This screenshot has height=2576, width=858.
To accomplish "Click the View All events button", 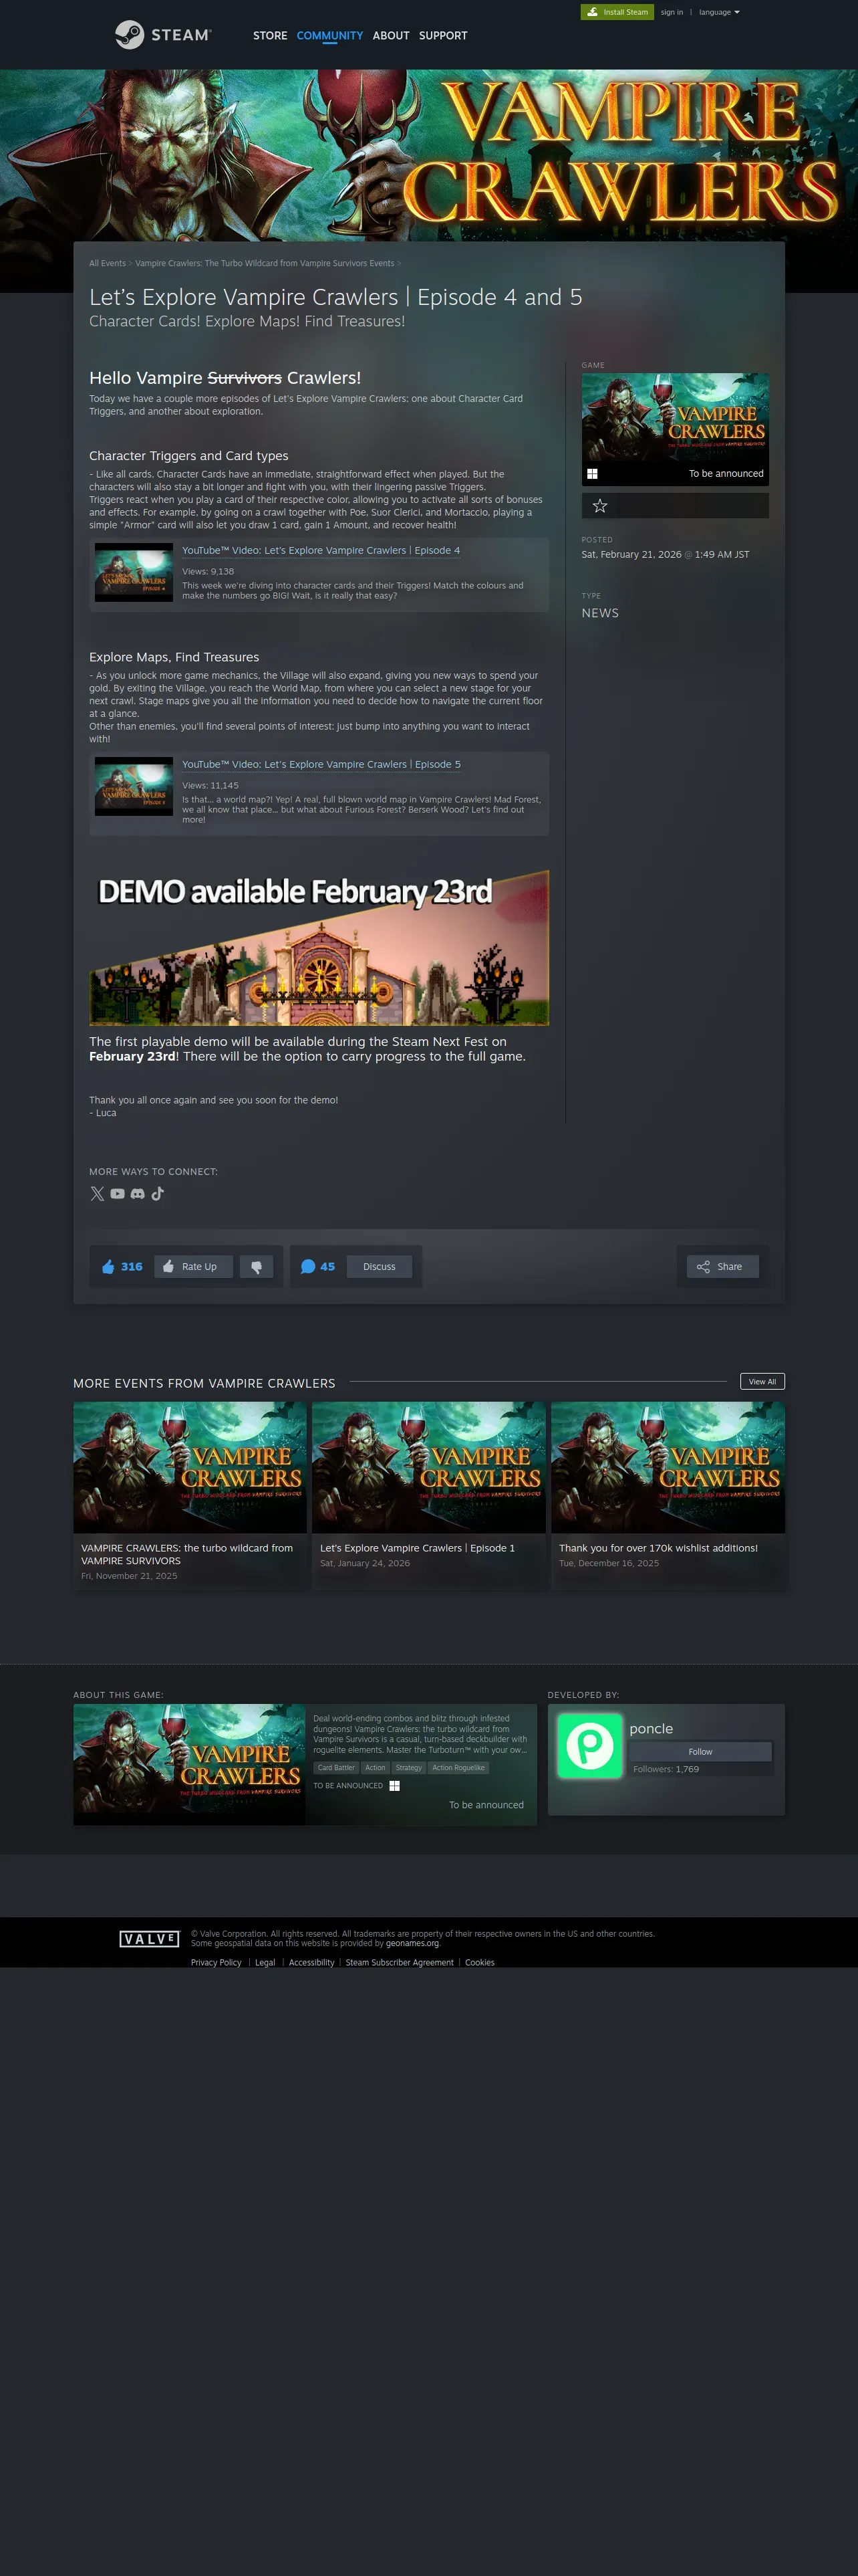I will pyautogui.click(x=762, y=1382).
